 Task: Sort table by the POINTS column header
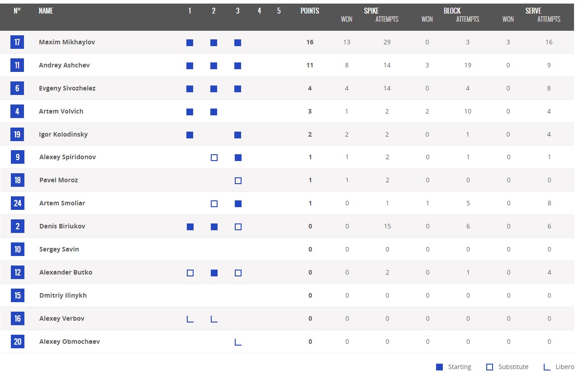point(310,11)
